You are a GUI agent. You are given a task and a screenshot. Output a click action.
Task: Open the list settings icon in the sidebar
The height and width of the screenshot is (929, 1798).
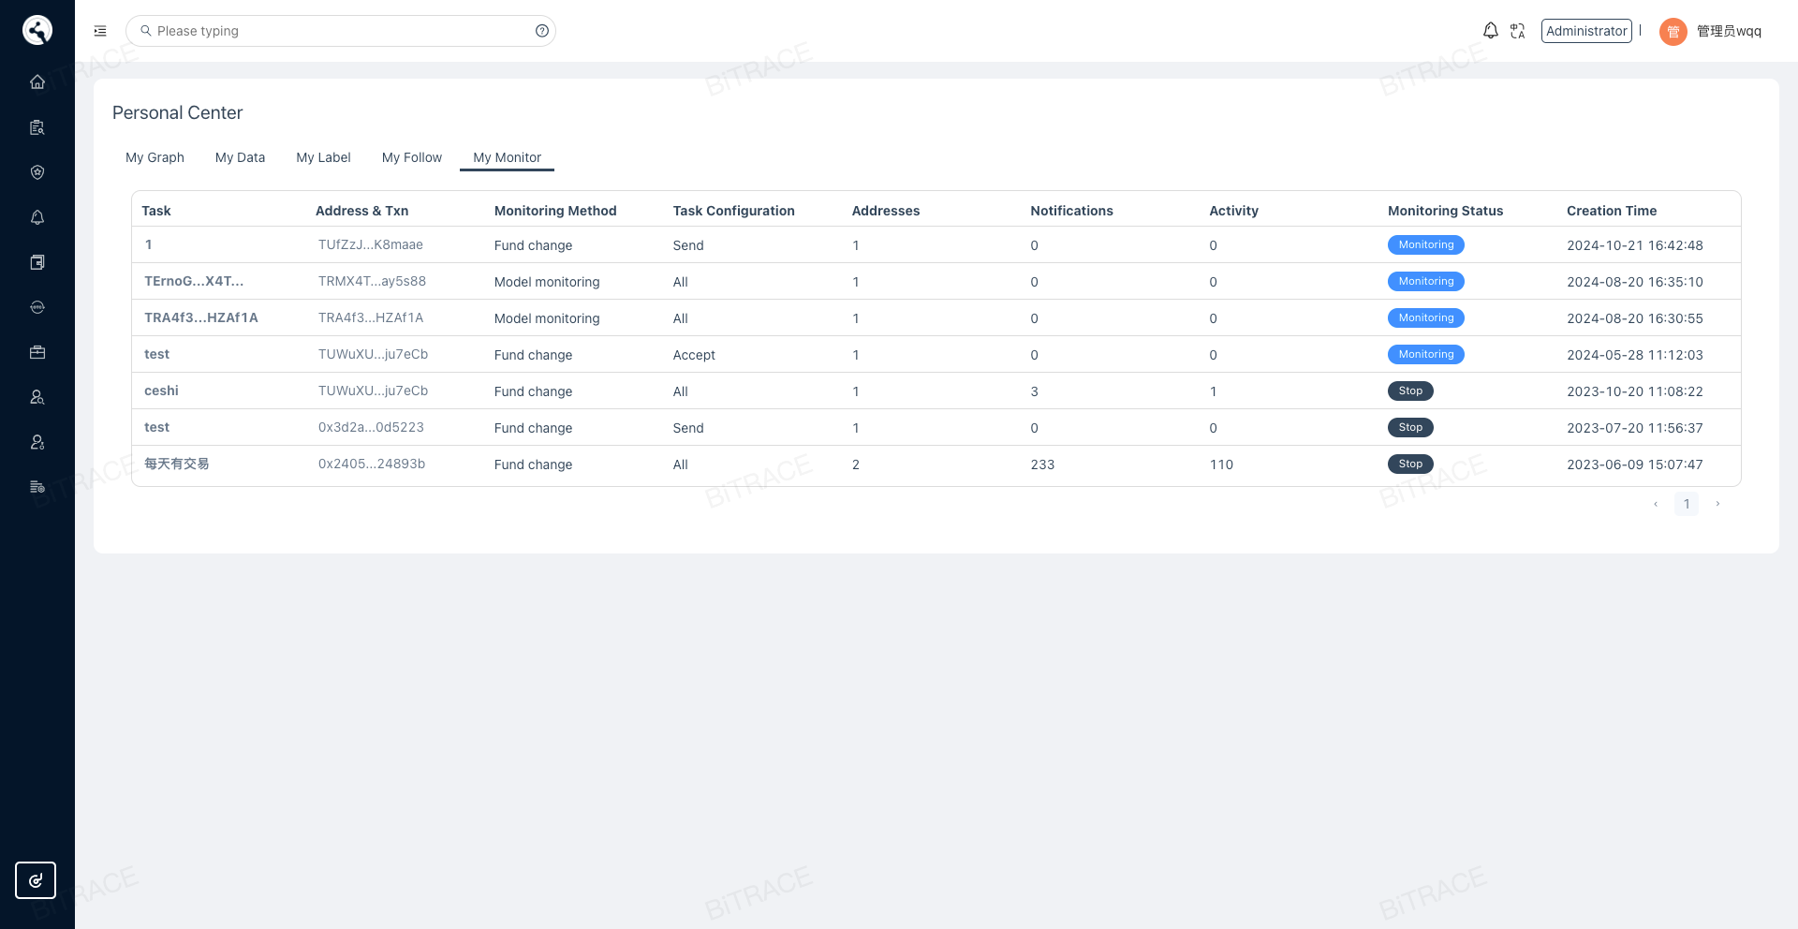point(37,487)
